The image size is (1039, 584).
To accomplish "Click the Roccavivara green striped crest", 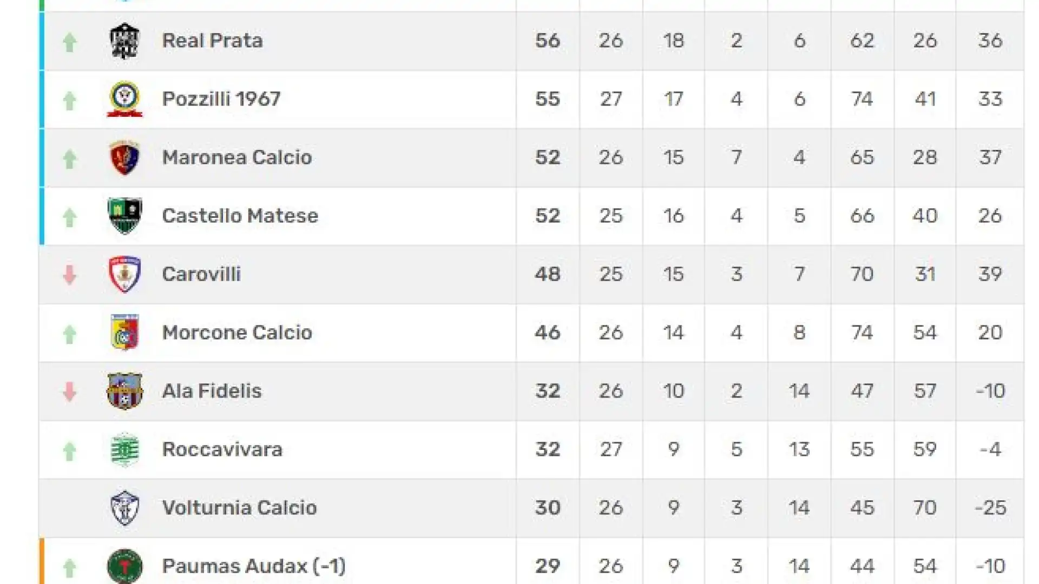I will point(124,450).
